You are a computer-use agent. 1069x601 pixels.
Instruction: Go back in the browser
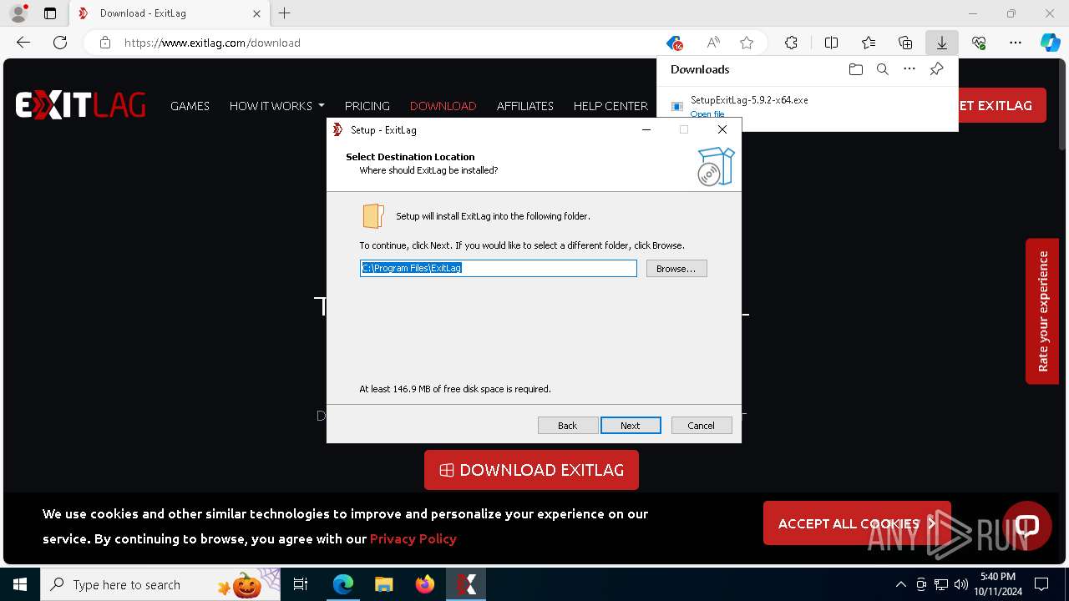(x=23, y=43)
